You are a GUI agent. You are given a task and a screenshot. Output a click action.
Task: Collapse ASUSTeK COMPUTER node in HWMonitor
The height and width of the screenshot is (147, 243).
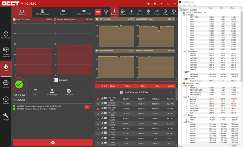[182, 13]
